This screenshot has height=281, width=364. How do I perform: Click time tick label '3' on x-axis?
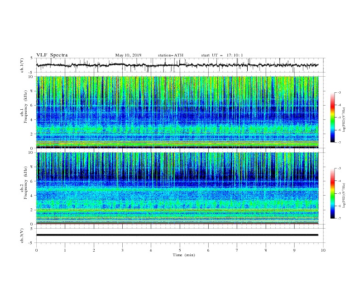tap(122, 250)
